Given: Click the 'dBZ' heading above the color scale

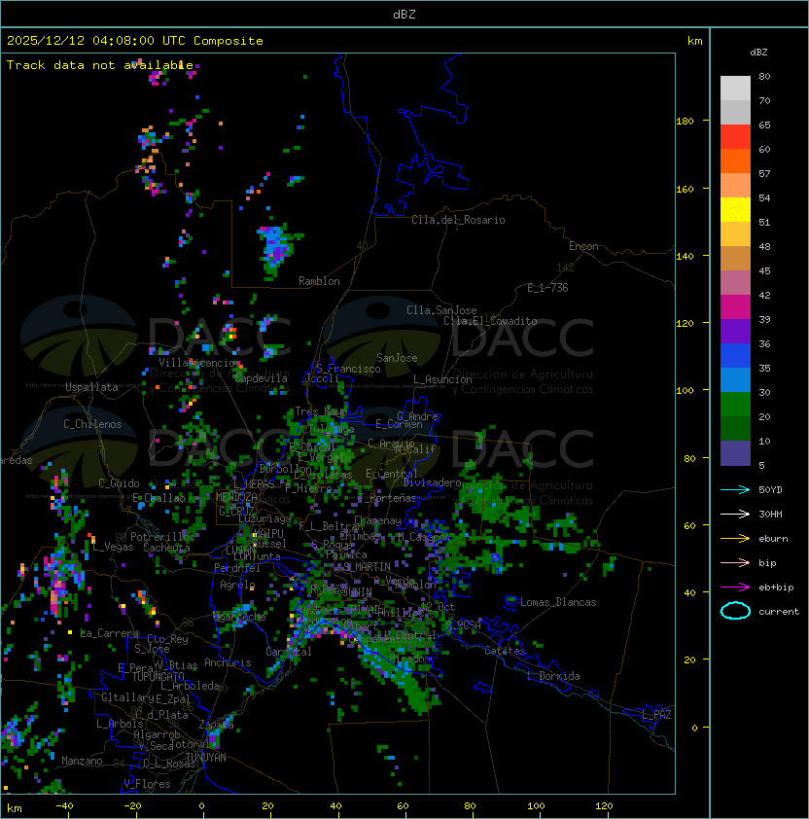Looking at the screenshot, I should [x=758, y=53].
